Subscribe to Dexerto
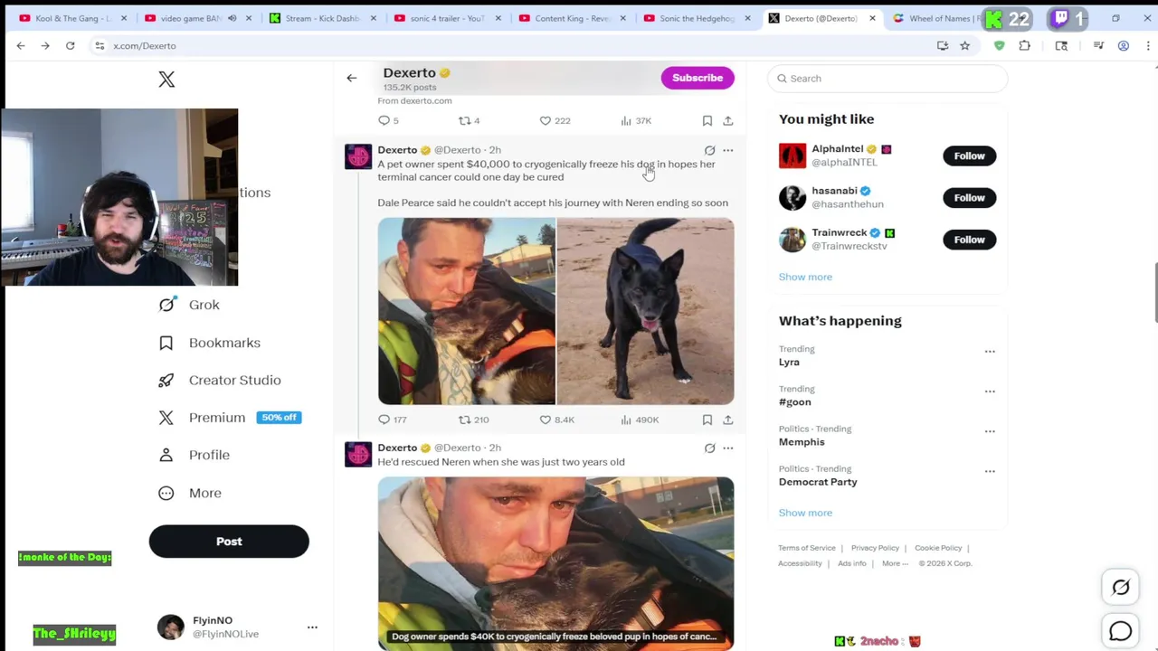This screenshot has width=1158, height=651. click(698, 78)
